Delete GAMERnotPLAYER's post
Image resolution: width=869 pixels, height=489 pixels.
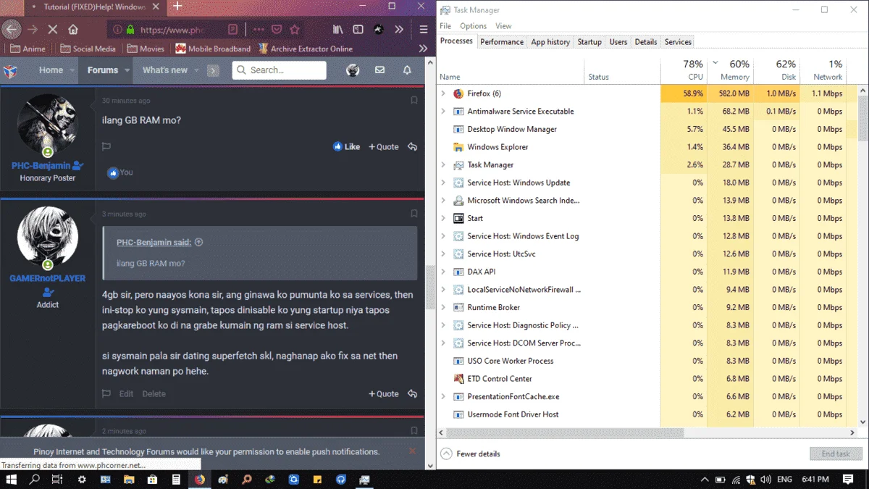154,393
